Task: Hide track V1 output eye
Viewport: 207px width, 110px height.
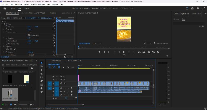Action: tap(64, 83)
